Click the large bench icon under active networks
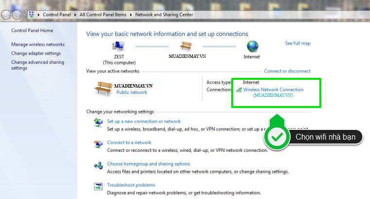Screen dimensions: 370x199 (103, 89)
